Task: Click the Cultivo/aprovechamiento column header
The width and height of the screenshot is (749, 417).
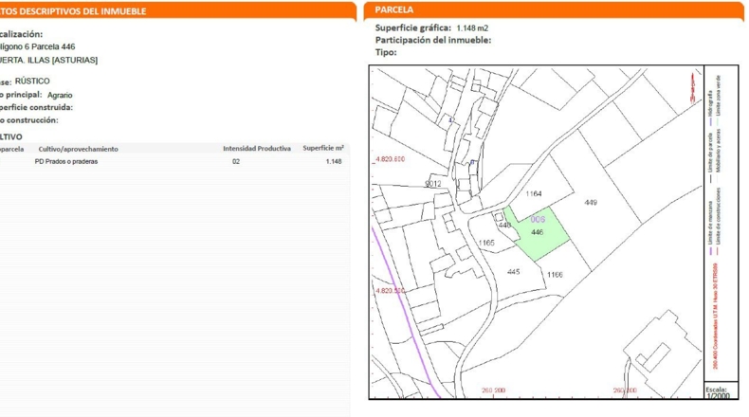Action: coord(79,149)
